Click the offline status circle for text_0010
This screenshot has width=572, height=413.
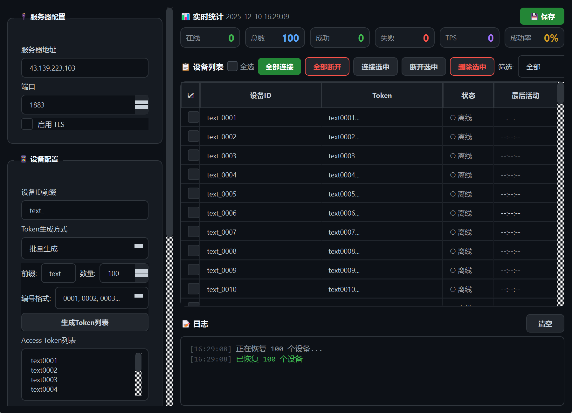[x=452, y=289]
